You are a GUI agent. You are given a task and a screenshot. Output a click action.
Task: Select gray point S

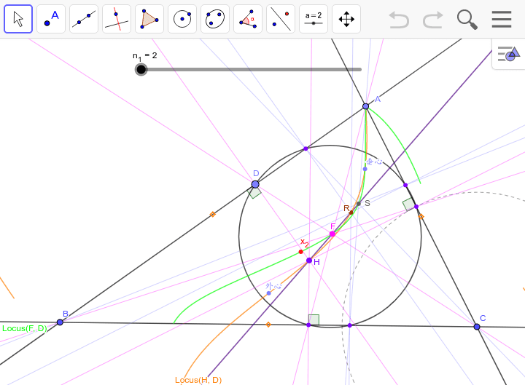(359, 204)
